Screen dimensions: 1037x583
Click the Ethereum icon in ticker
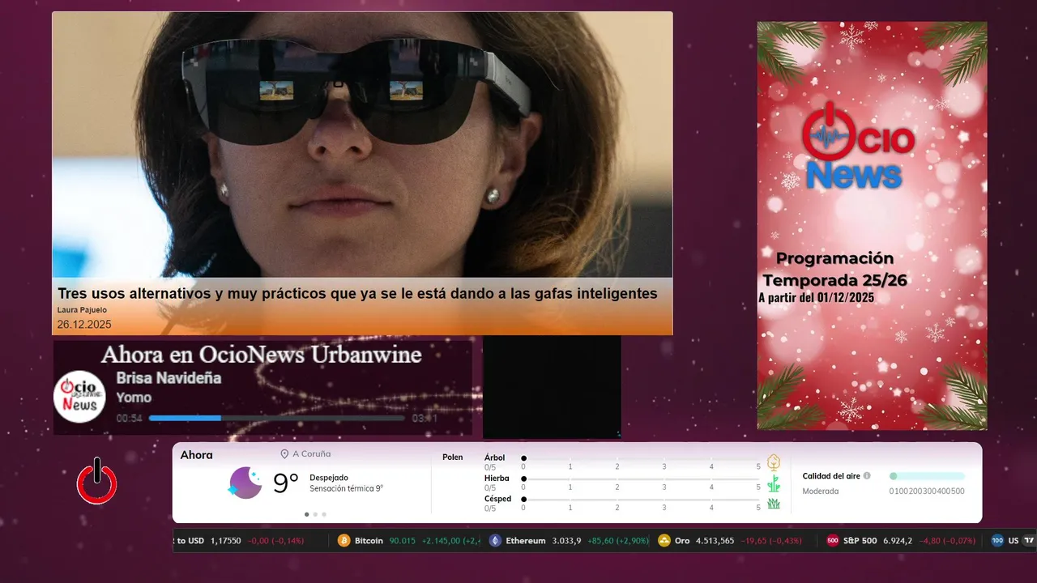(495, 541)
